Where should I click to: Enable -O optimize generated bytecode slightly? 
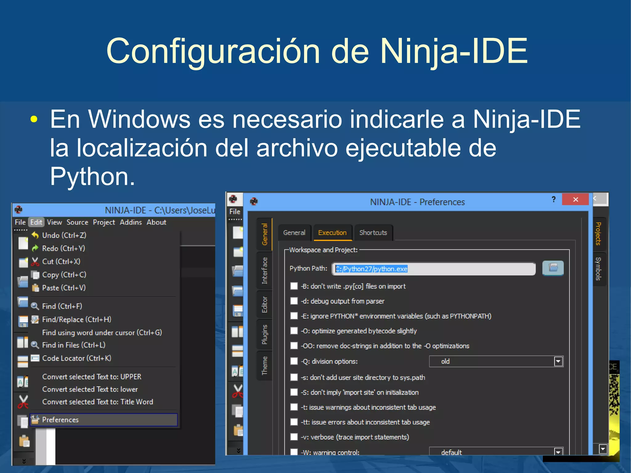coord(294,331)
